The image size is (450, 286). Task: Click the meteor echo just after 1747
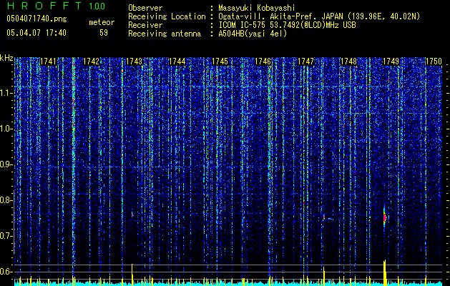click(324, 217)
